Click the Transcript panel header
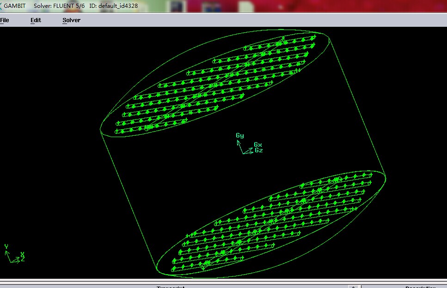This screenshot has height=288, width=447. coord(171,286)
